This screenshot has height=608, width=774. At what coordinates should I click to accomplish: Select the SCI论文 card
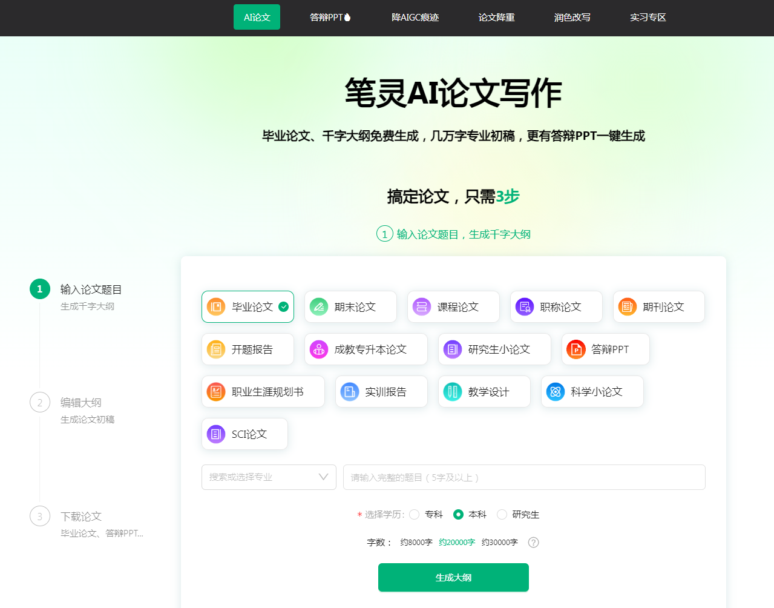244,434
